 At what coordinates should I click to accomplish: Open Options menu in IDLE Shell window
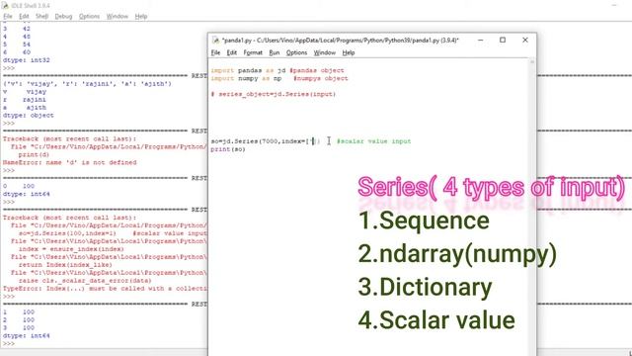pos(89,16)
